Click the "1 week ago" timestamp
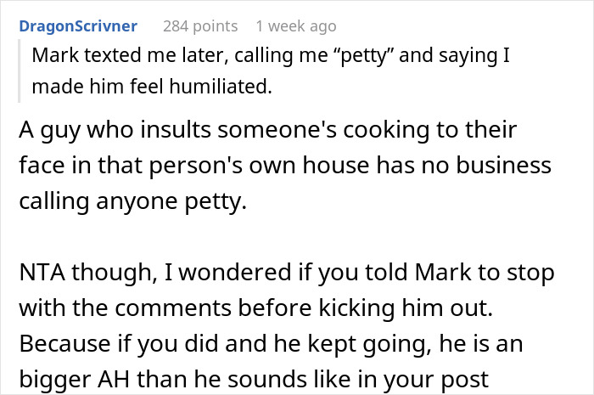The image size is (594, 395). (x=295, y=26)
